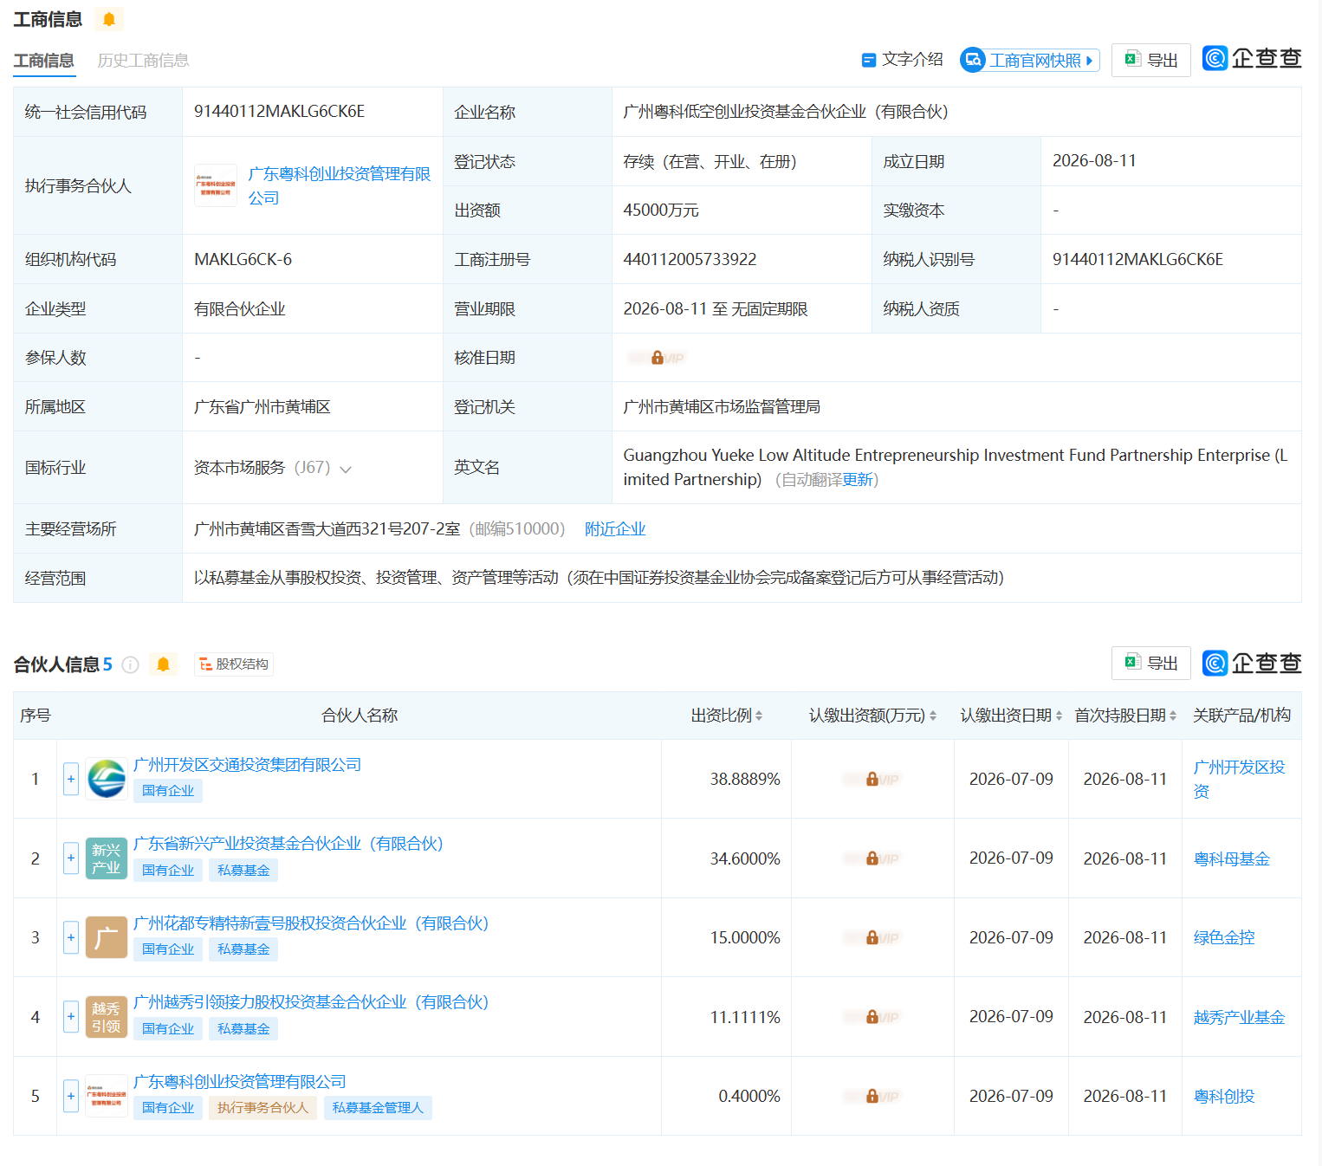Select registration number 440112005733922
The width and height of the screenshot is (1322, 1166).
coord(690,260)
